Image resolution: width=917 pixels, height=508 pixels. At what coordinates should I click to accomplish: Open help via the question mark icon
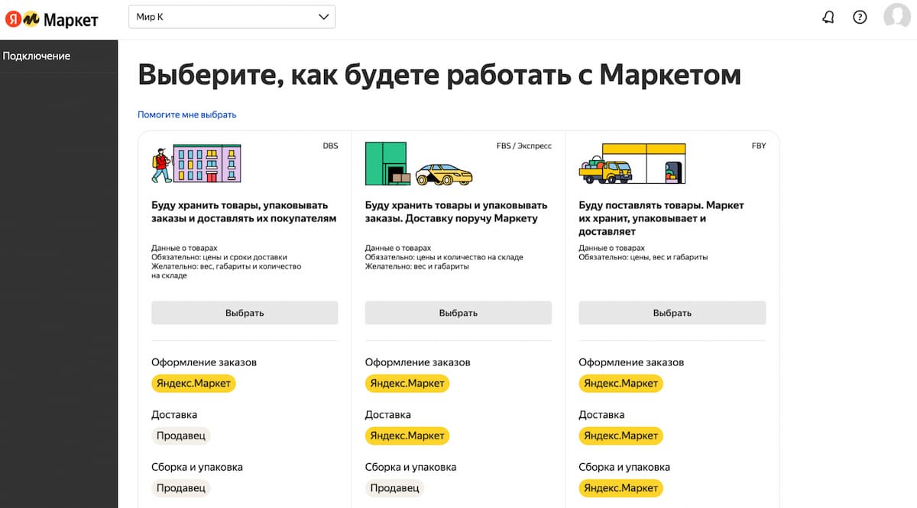coord(860,16)
